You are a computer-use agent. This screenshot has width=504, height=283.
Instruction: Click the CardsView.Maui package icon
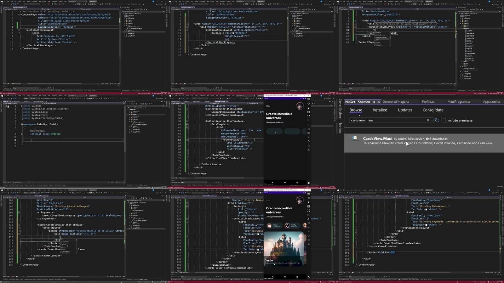coord(355,138)
